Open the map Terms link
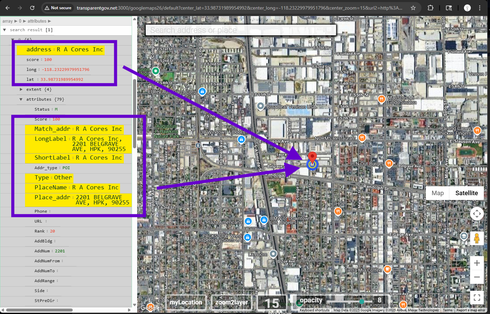 click(x=447, y=310)
